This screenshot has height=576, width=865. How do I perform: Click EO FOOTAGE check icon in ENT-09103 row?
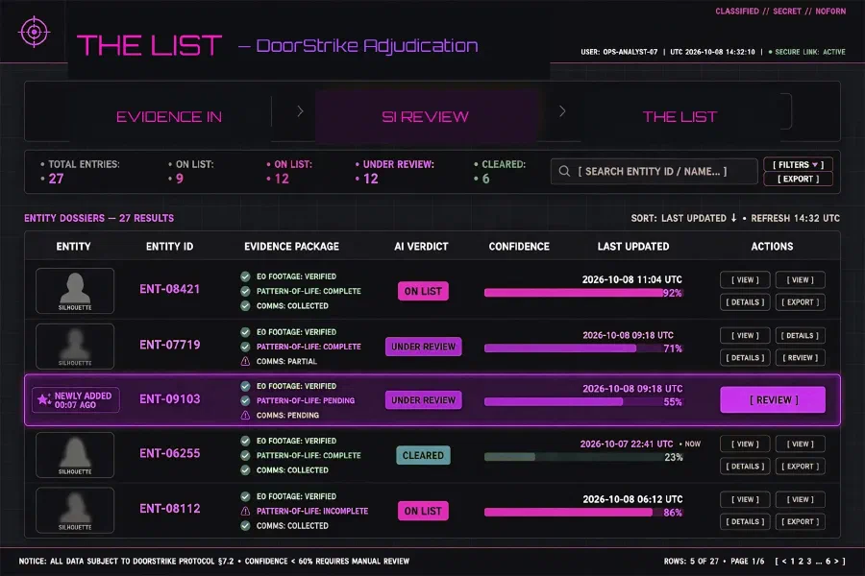coord(245,386)
